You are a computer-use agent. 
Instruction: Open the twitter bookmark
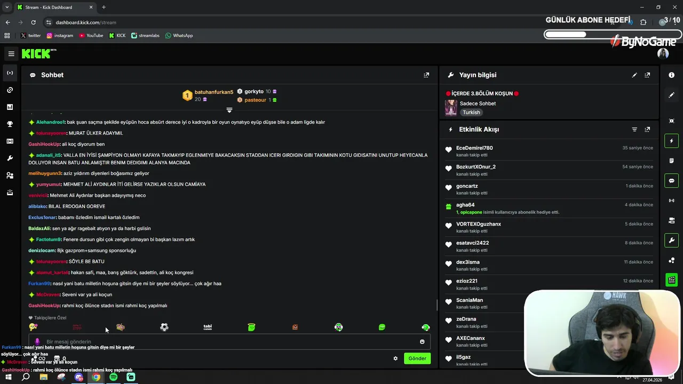click(30, 36)
